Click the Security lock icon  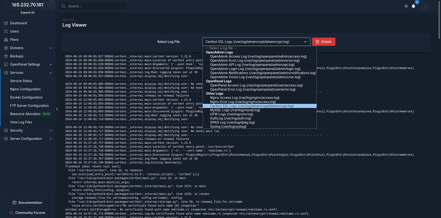[x=6, y=130]
